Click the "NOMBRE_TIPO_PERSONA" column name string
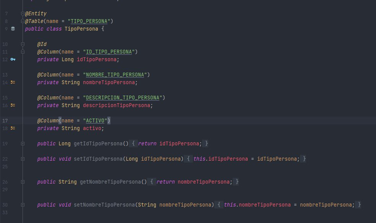Image resolution: width=376 pixels, height=223 pixels. coord(115,75)
